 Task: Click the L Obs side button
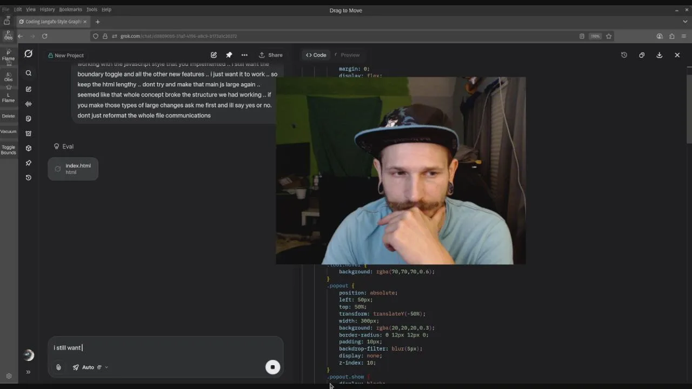click(x=8, y=77)
